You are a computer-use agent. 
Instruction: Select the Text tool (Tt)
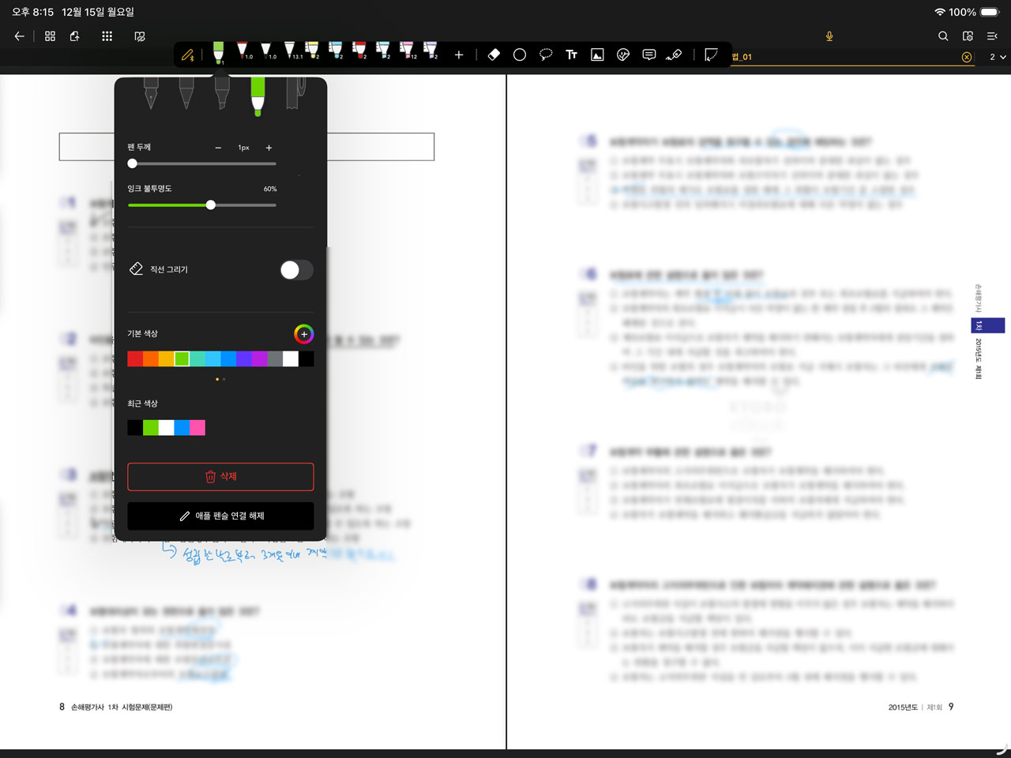point(571,54)
